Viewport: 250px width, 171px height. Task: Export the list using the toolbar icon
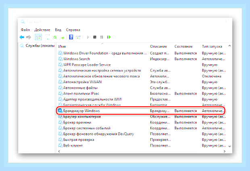[62, 38]
